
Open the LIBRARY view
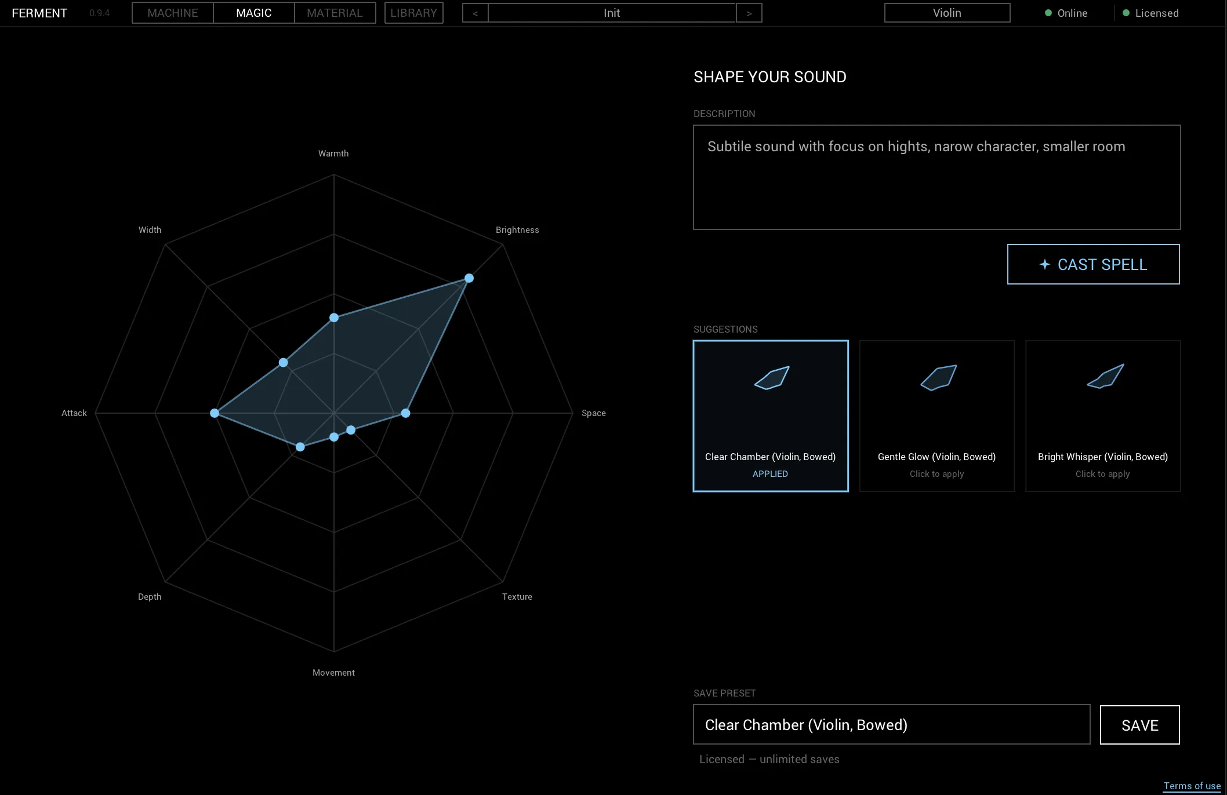(x=413, y=13)
